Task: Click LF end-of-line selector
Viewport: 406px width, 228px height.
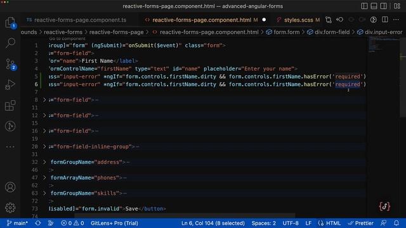Action: pos(308,223)
